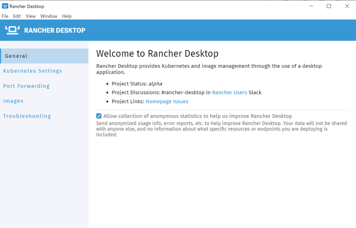Open the View menu
356x228 pixels.
click(x=31, y=16)
